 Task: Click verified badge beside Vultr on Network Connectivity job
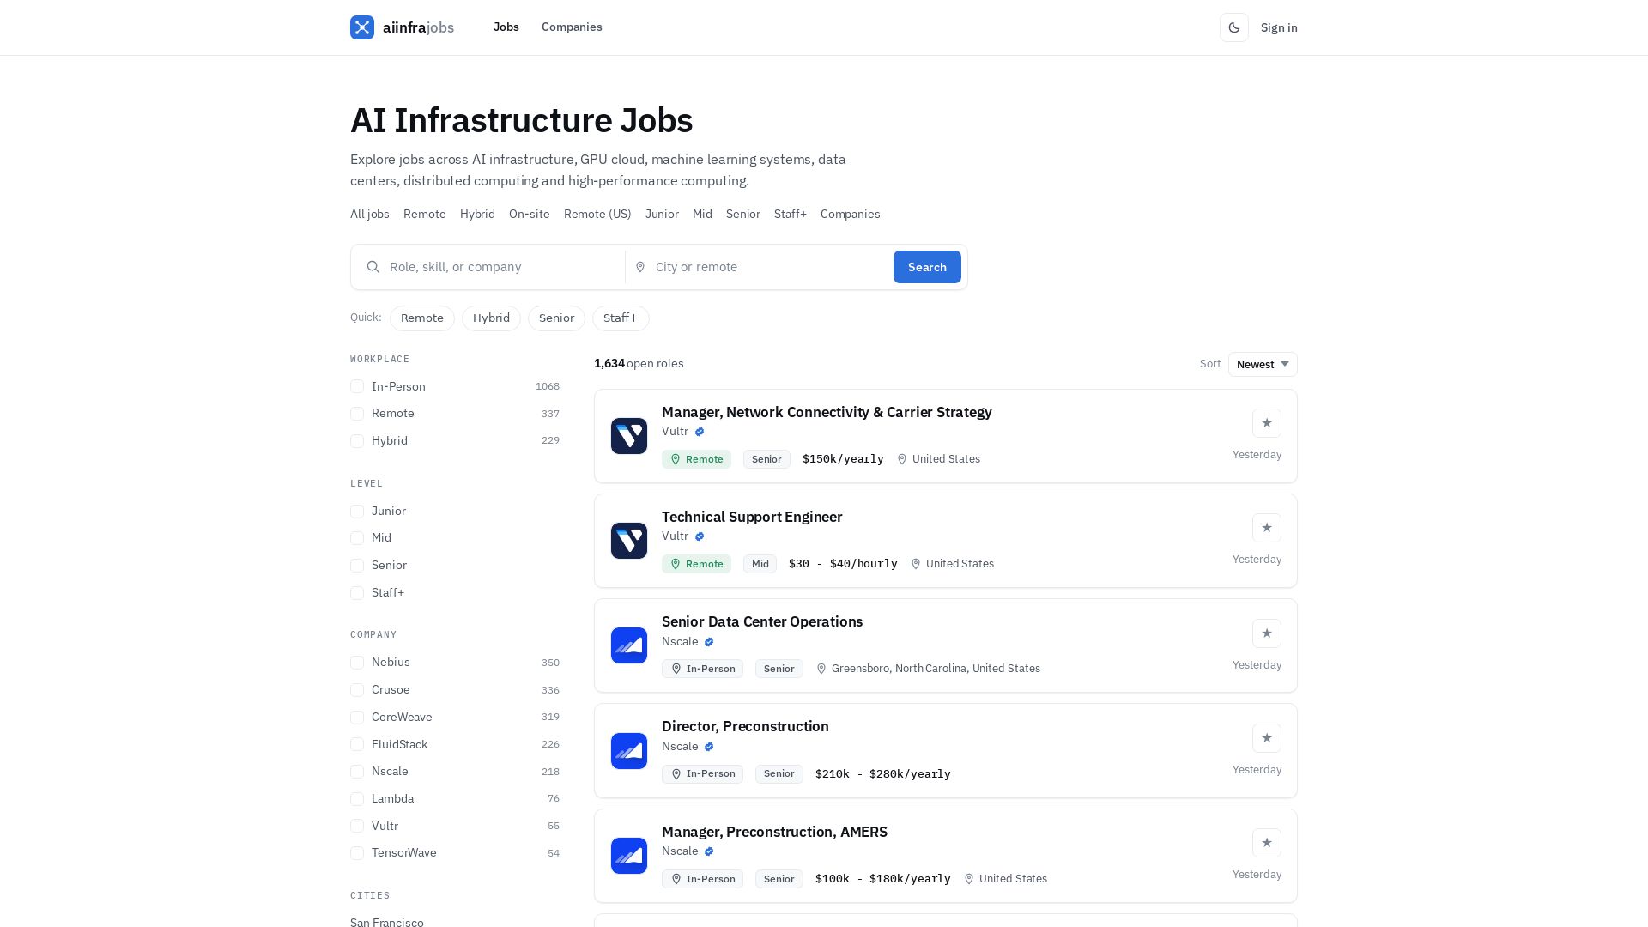click(x=700, y=432)
